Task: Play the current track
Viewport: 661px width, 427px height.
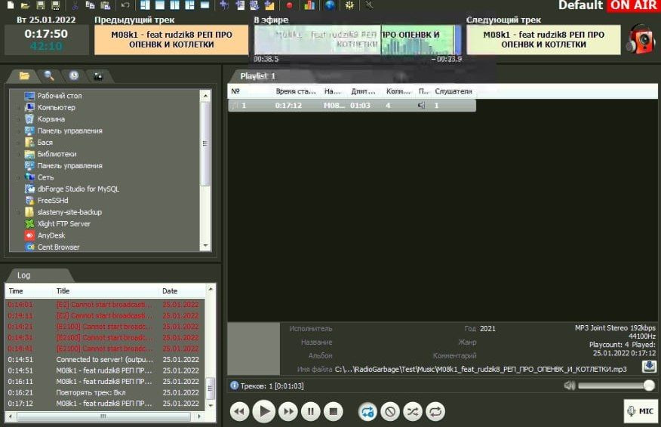Action: 264,411
